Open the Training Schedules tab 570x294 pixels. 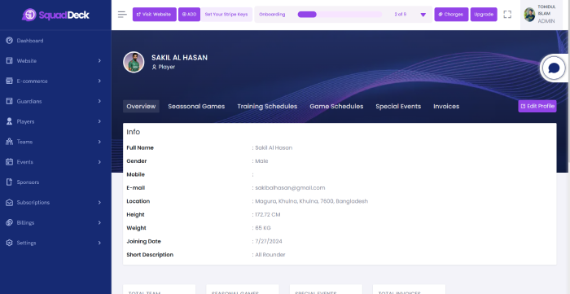pyautogui.click(x=267, y=107)
